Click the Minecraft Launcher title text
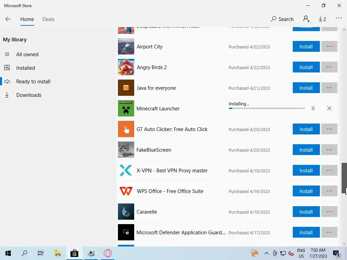 pyautogui.click(x=158, y=109)
